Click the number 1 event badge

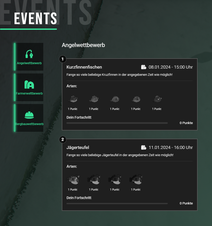click(63, 59)
